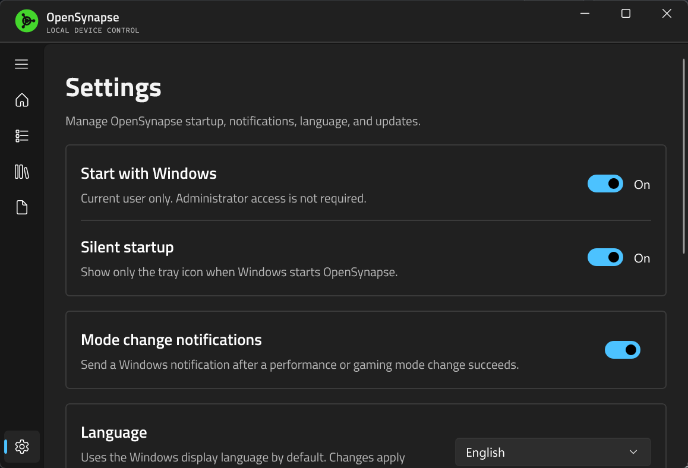
Task: Open the document page sidebar icon
Action: (21, 207)
